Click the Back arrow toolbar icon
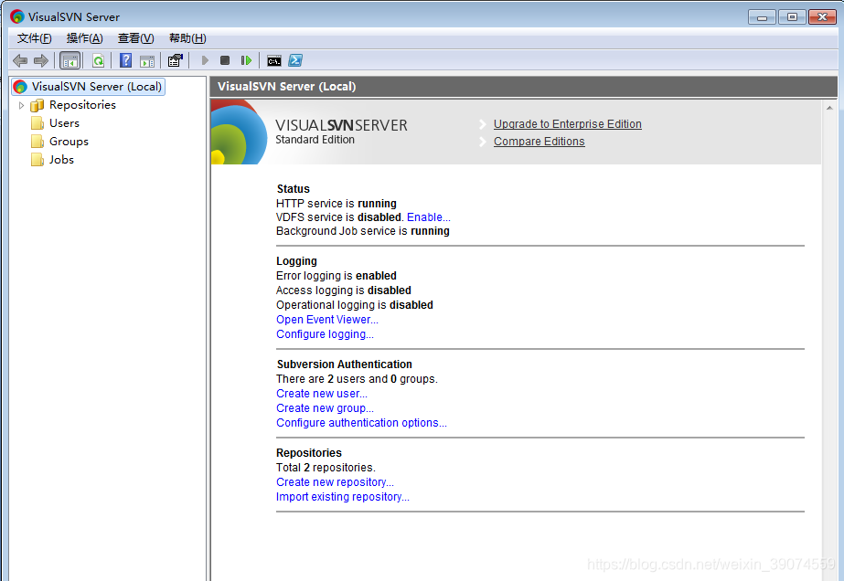The image size is (844, 581). coord(20,61)
